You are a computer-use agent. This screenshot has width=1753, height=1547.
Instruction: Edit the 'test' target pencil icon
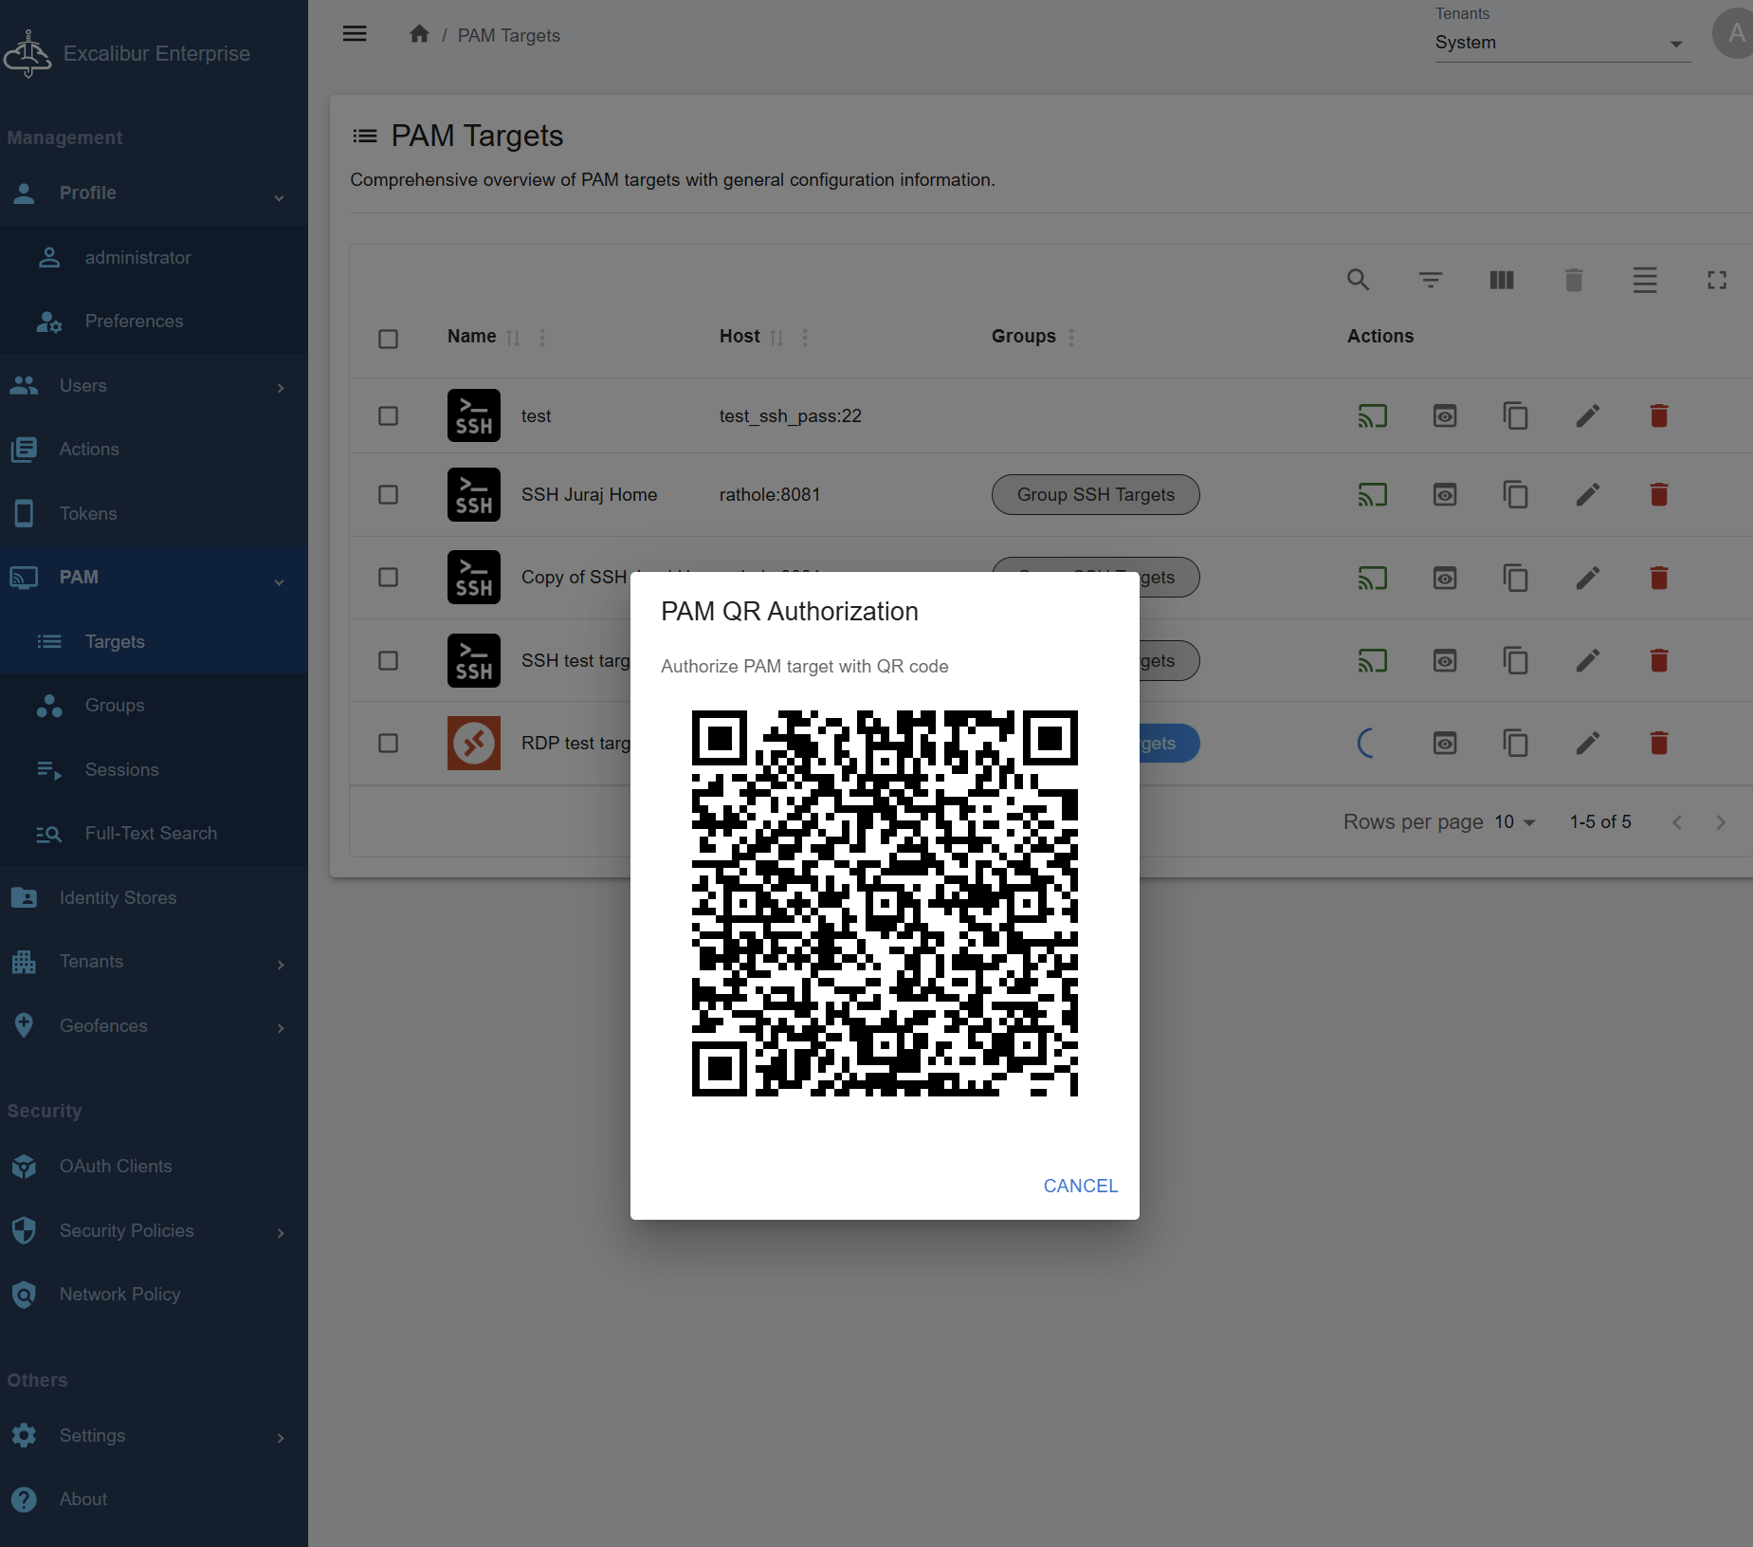[1588, 415]
